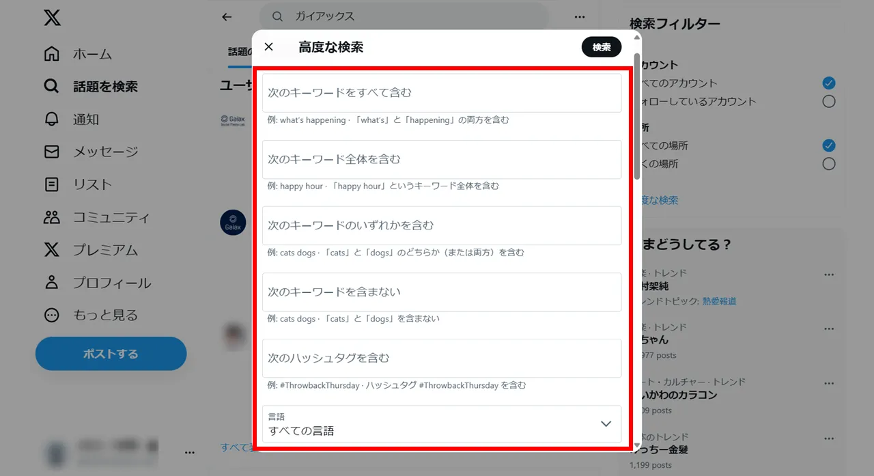This screenshot has height=476, width=874.
Task: Select the 近くの場所 radio button
Action: pos(828,163)
